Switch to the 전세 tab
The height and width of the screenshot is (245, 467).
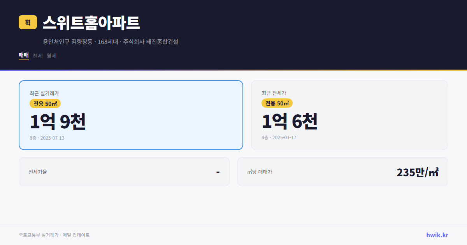[x=37, y=56]
